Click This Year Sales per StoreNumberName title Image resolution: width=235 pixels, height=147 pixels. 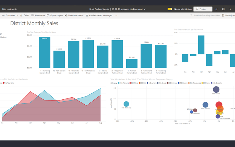click(x=41, y=32)
